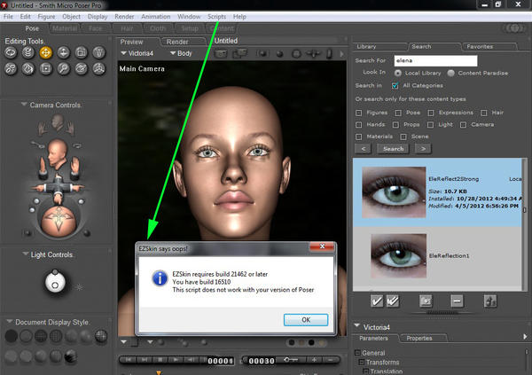Select the Direct Manipulation tool

coord(98,69)
